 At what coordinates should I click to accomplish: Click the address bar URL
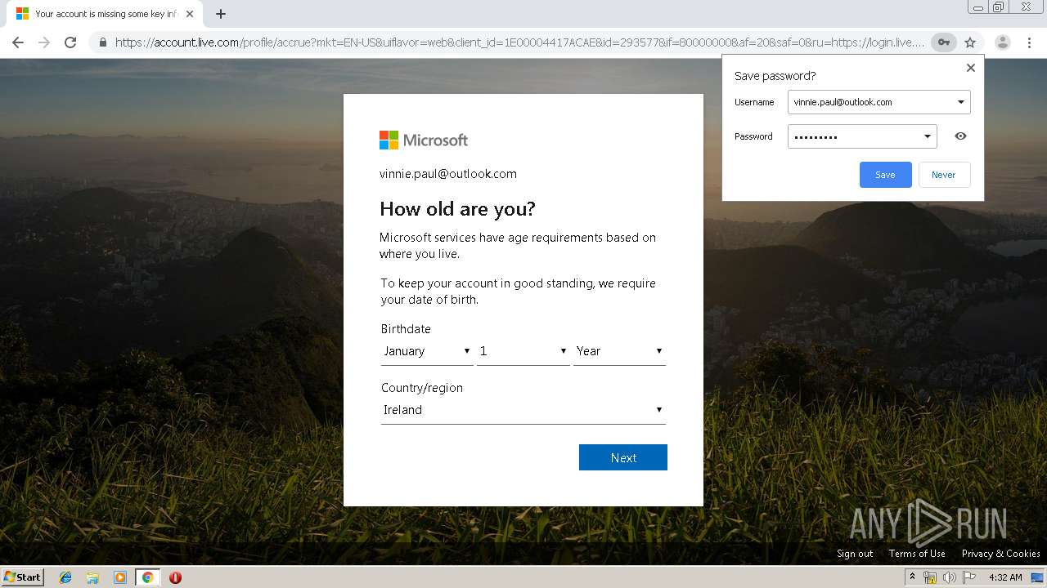[x=520, y=42]
